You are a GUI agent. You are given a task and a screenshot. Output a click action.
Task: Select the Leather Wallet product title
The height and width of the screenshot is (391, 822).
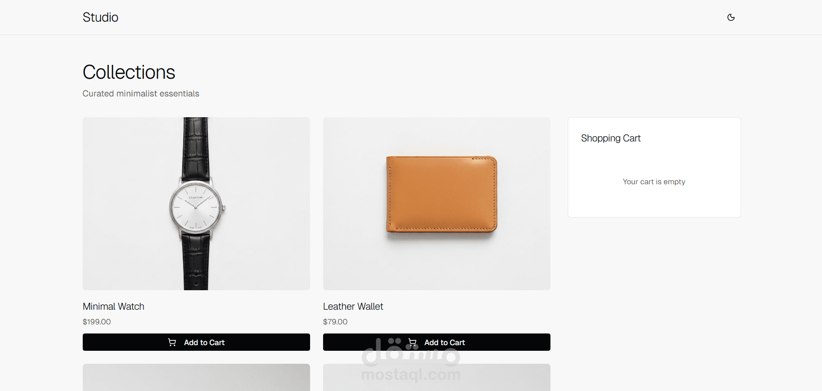353,306
